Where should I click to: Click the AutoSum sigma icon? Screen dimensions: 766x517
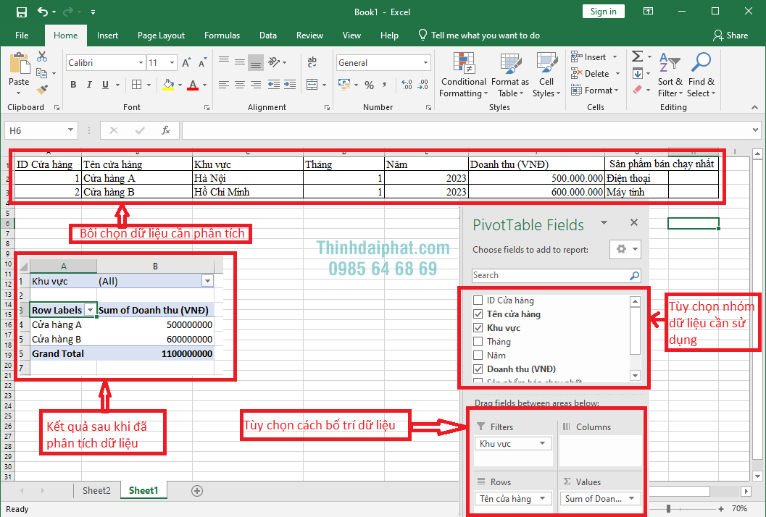pos(637,56)
